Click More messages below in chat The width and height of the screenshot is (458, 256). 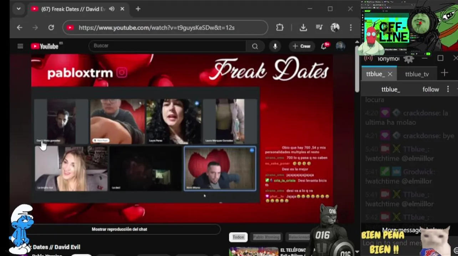[x=410, y=230]
